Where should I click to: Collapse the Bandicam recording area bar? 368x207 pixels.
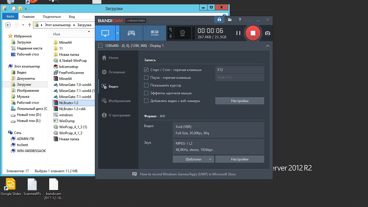point(268,46)
